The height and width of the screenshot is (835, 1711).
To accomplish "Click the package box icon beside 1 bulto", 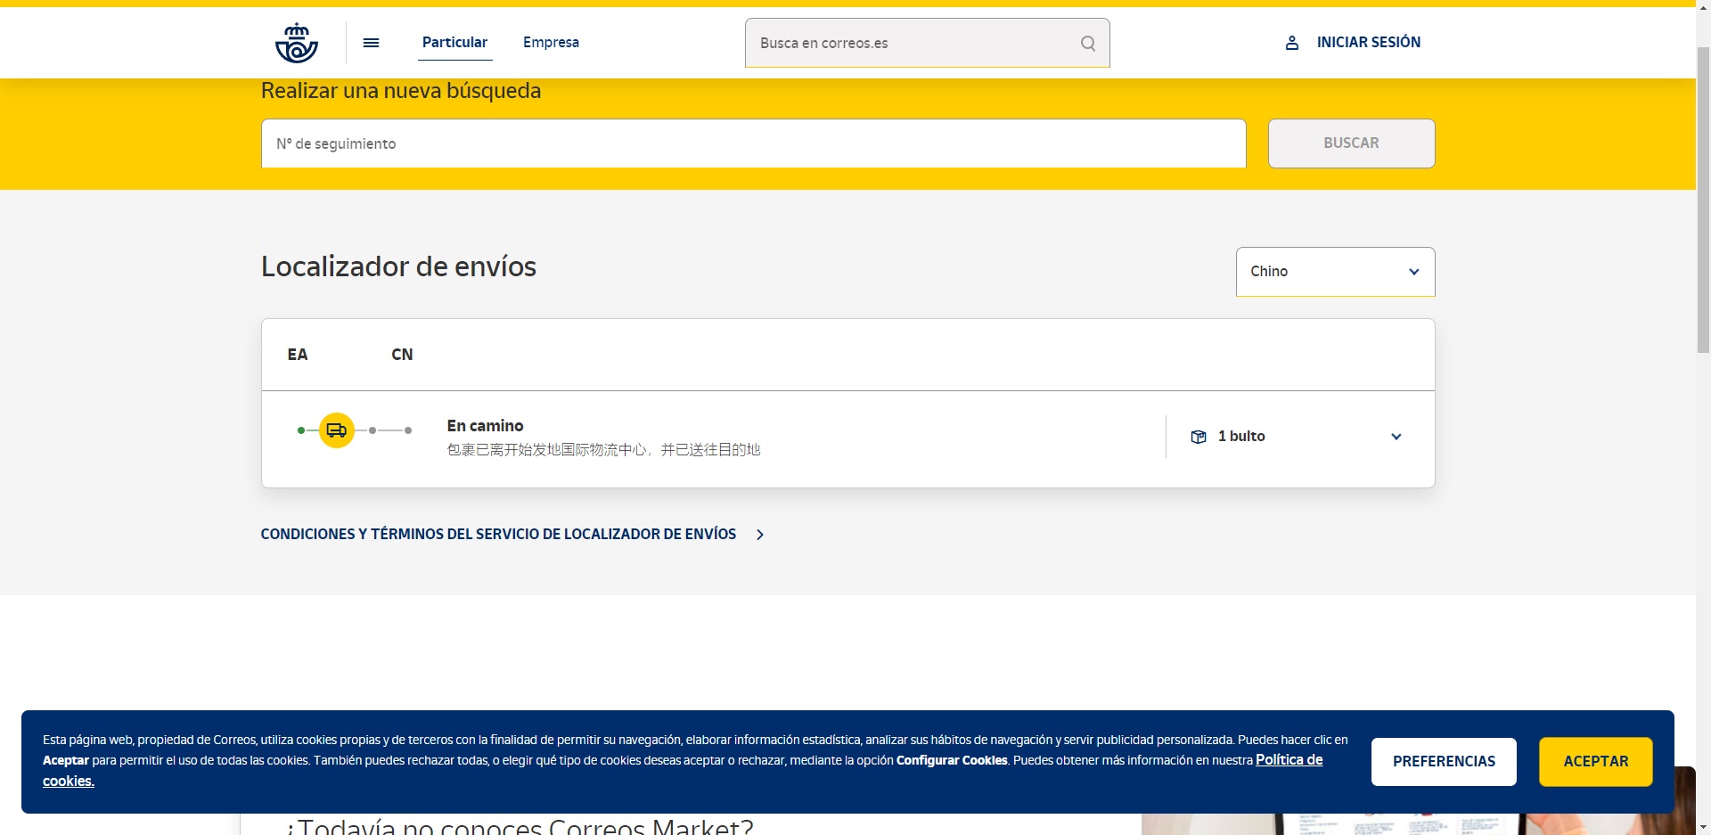I will coord(1199,437).
